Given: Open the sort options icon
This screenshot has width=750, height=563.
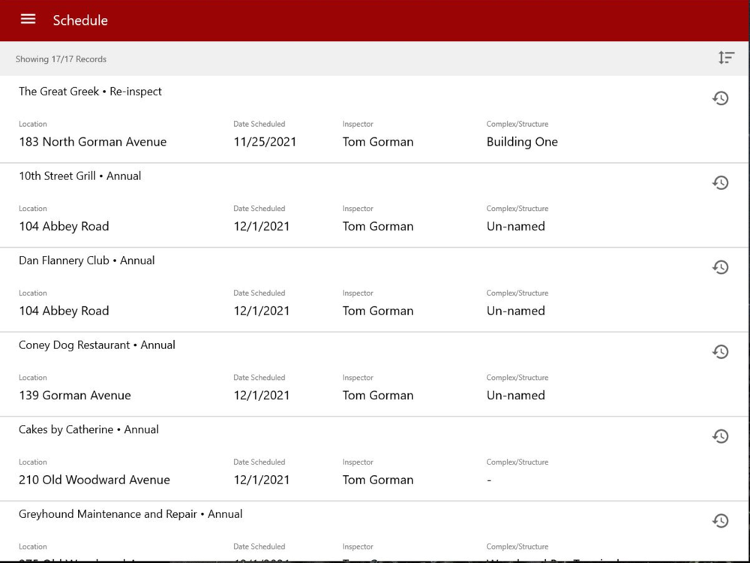Looking at the screenshot, I should 726,58.
